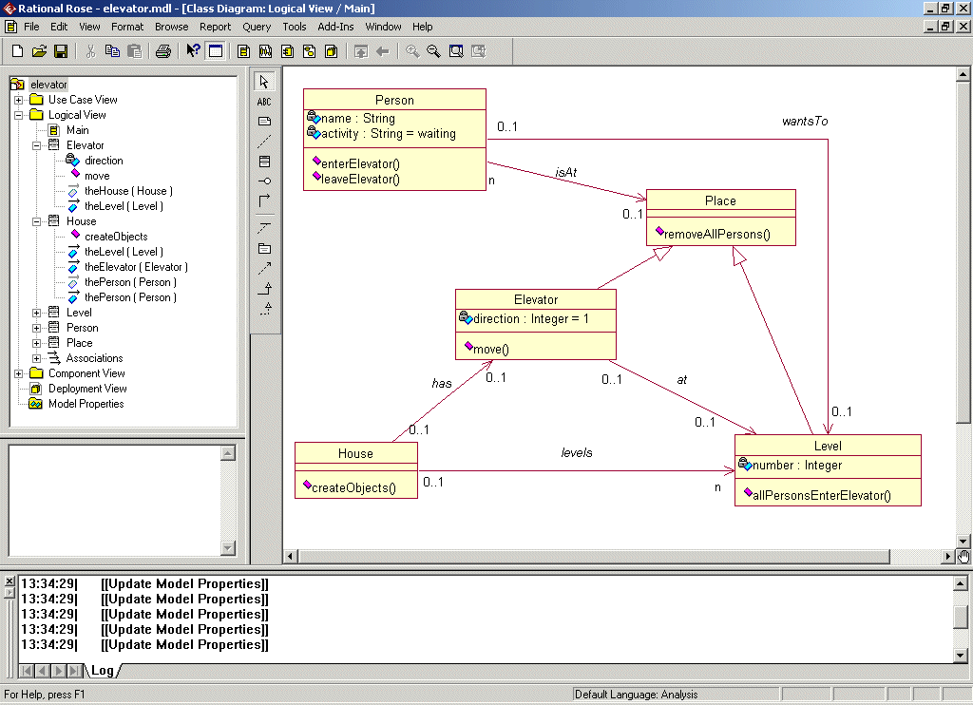Select the Level class title in diagram
973x705 pixels.
828,446
